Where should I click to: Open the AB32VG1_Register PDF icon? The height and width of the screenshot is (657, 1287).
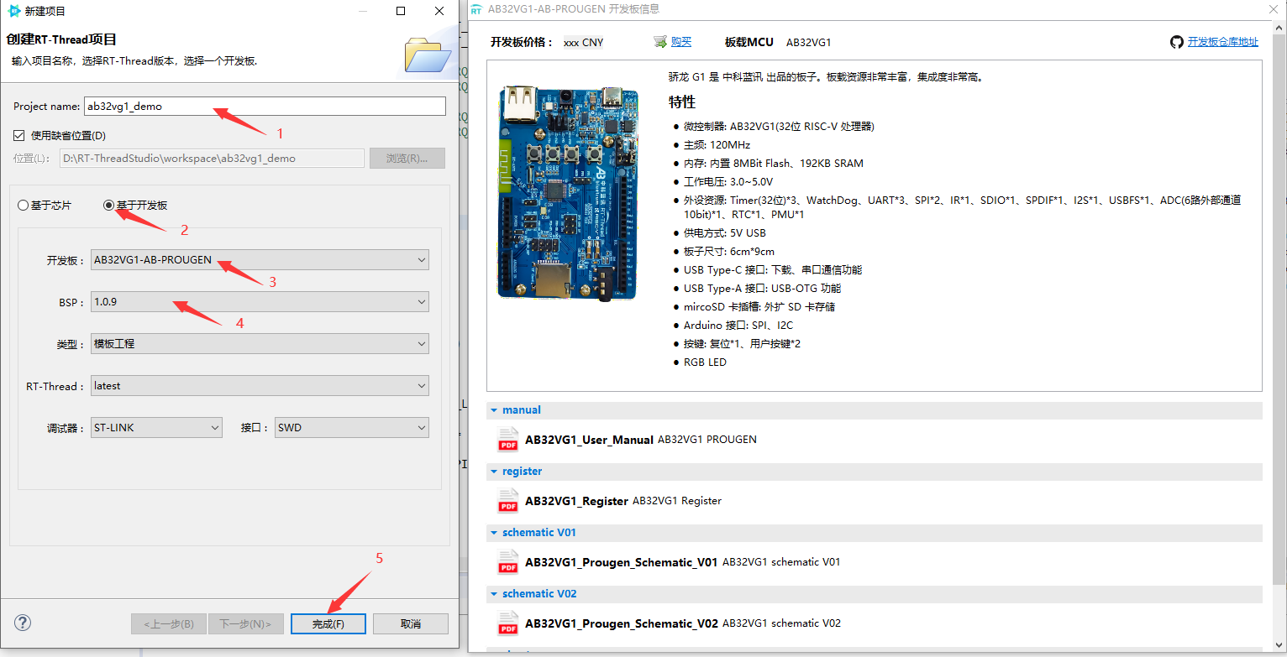point(508,501)
